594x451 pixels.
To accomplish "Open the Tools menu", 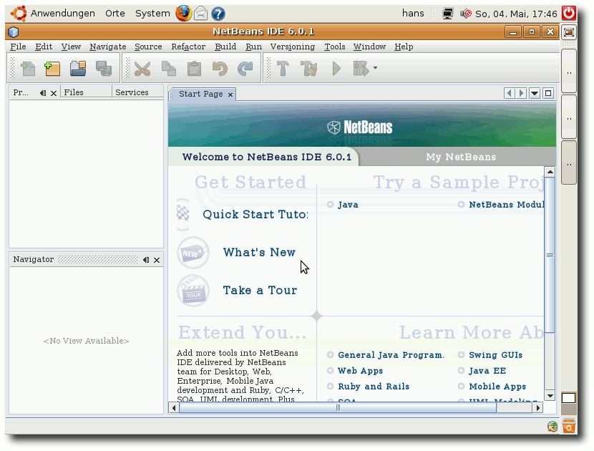I will point(334,47).
